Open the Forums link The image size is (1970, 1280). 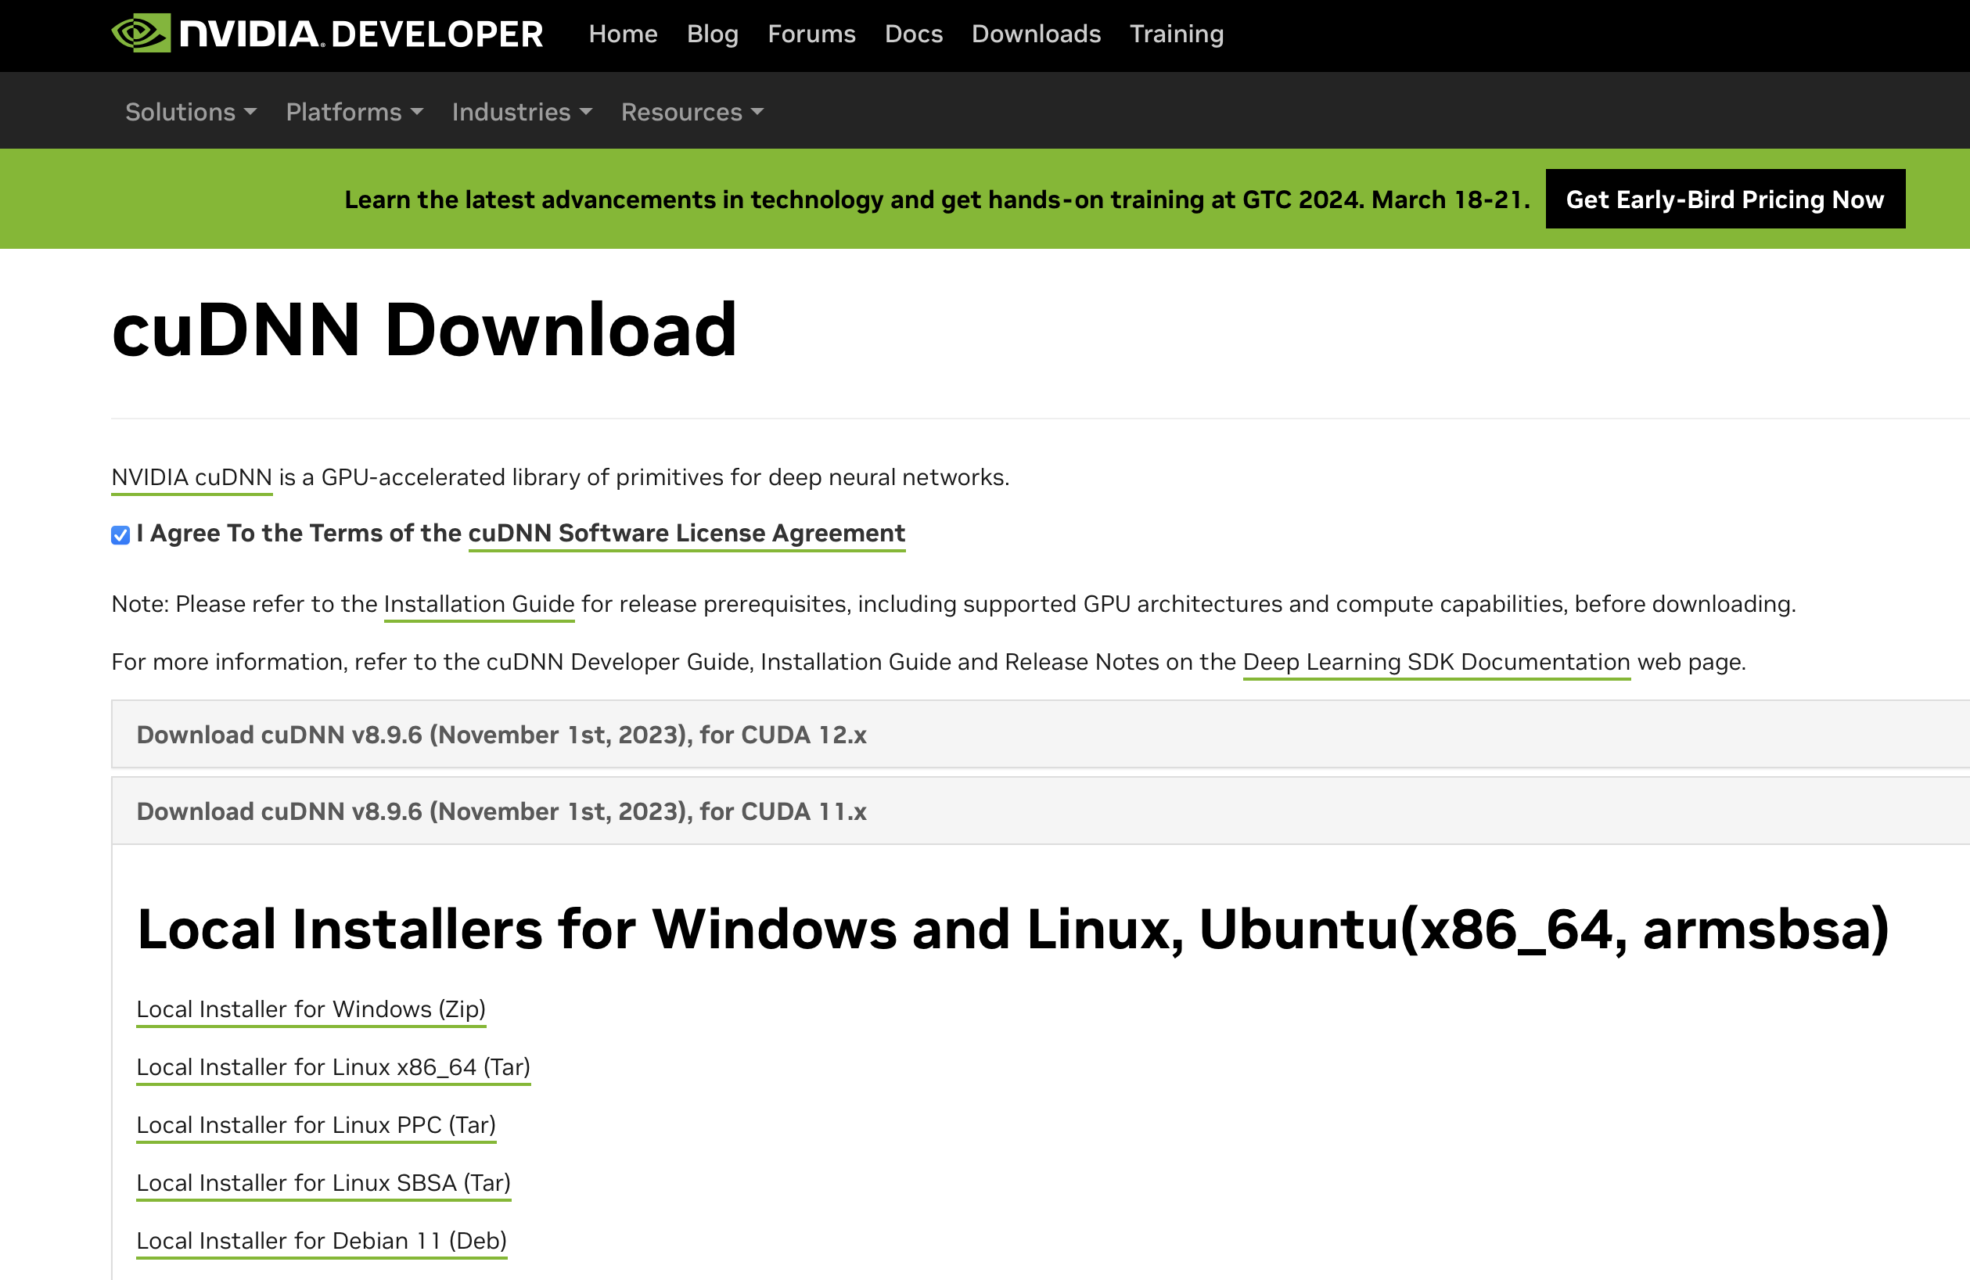pos(811,34)
